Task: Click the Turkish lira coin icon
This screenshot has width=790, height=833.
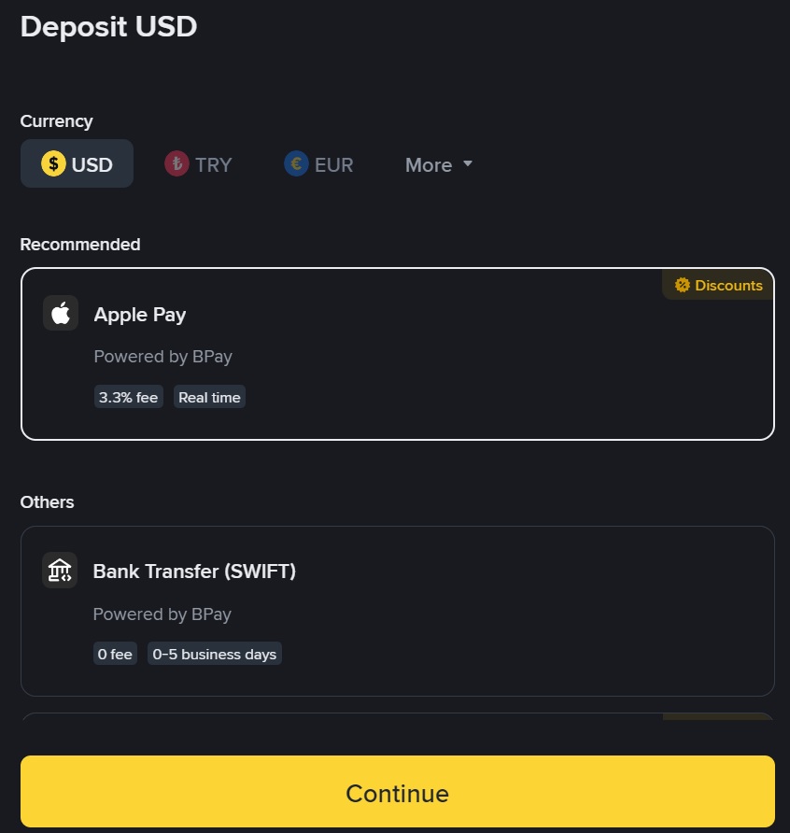Action: [176, 164]
